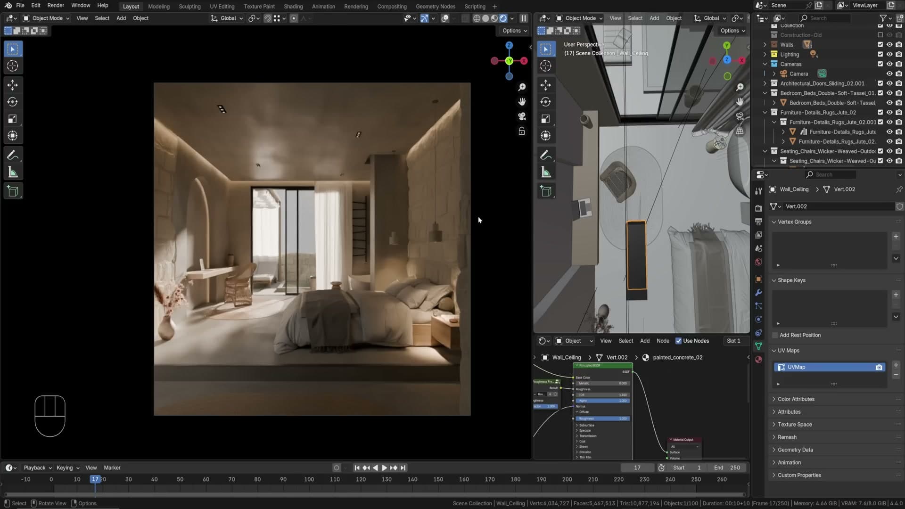Jump to the end frame
The image size is (905, 509).
pos(403,468)
